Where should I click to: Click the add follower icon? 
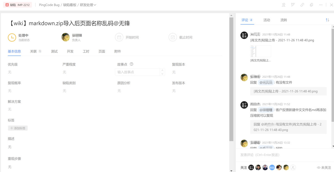point(293,168)
